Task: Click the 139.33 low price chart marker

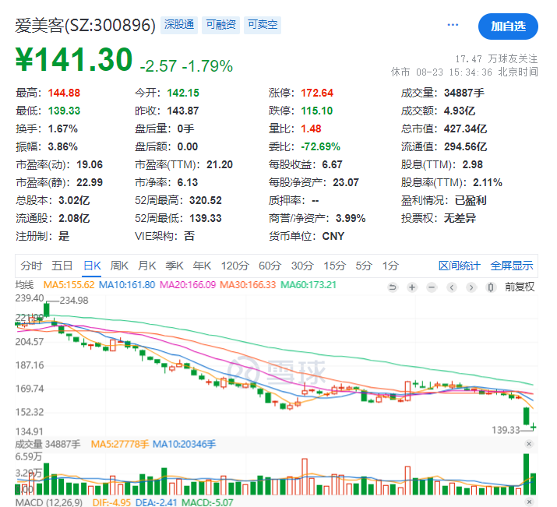Action: pos(506,430)
